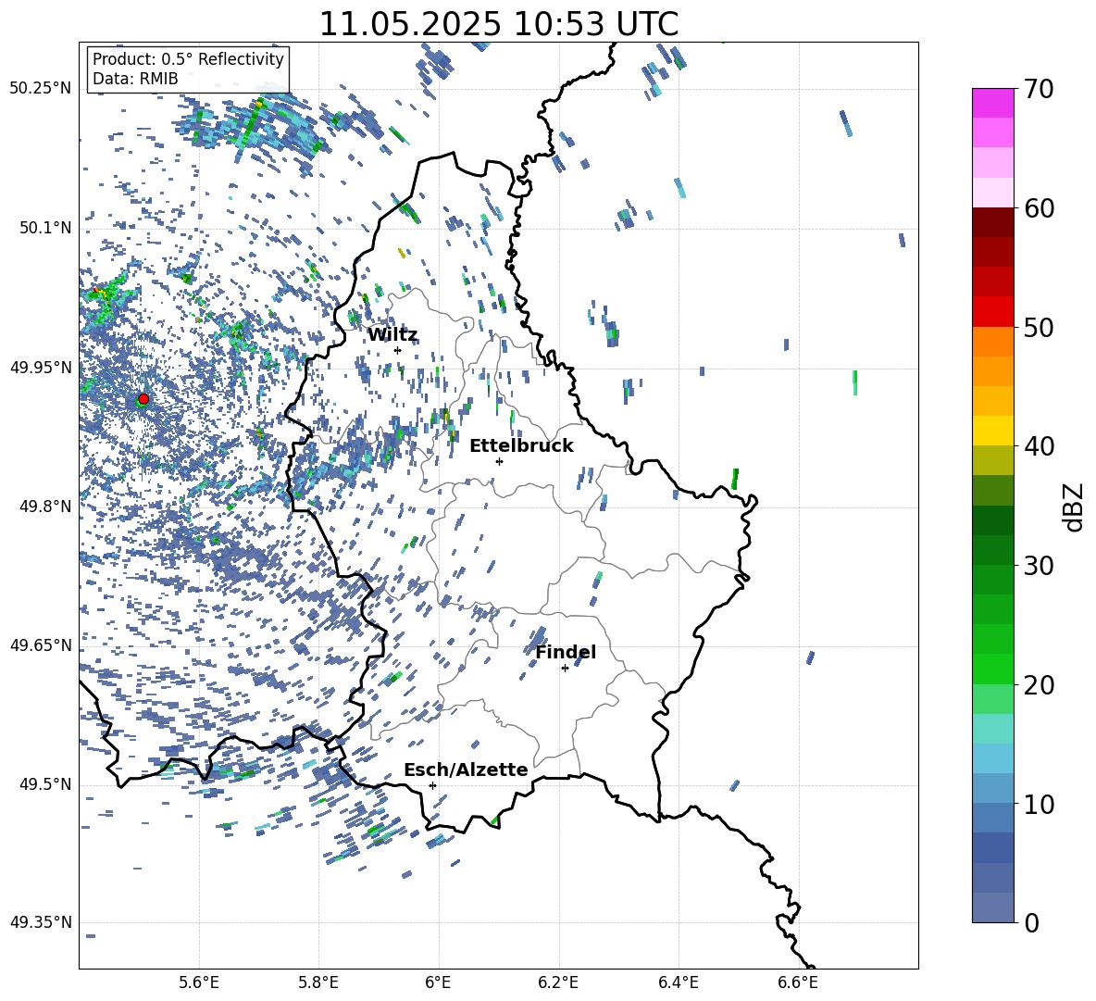Click the bright green colorbar segment just above 20
The width and height of the screenshot is (1096, 1001).
992,669
